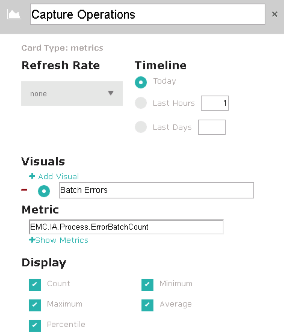Screen dimensions: 284x336
Task: Select the Today timeline radio button
Action: pos(141,82)
